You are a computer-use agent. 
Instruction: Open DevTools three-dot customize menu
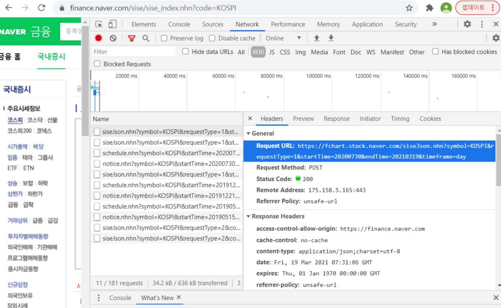[482, 24]
